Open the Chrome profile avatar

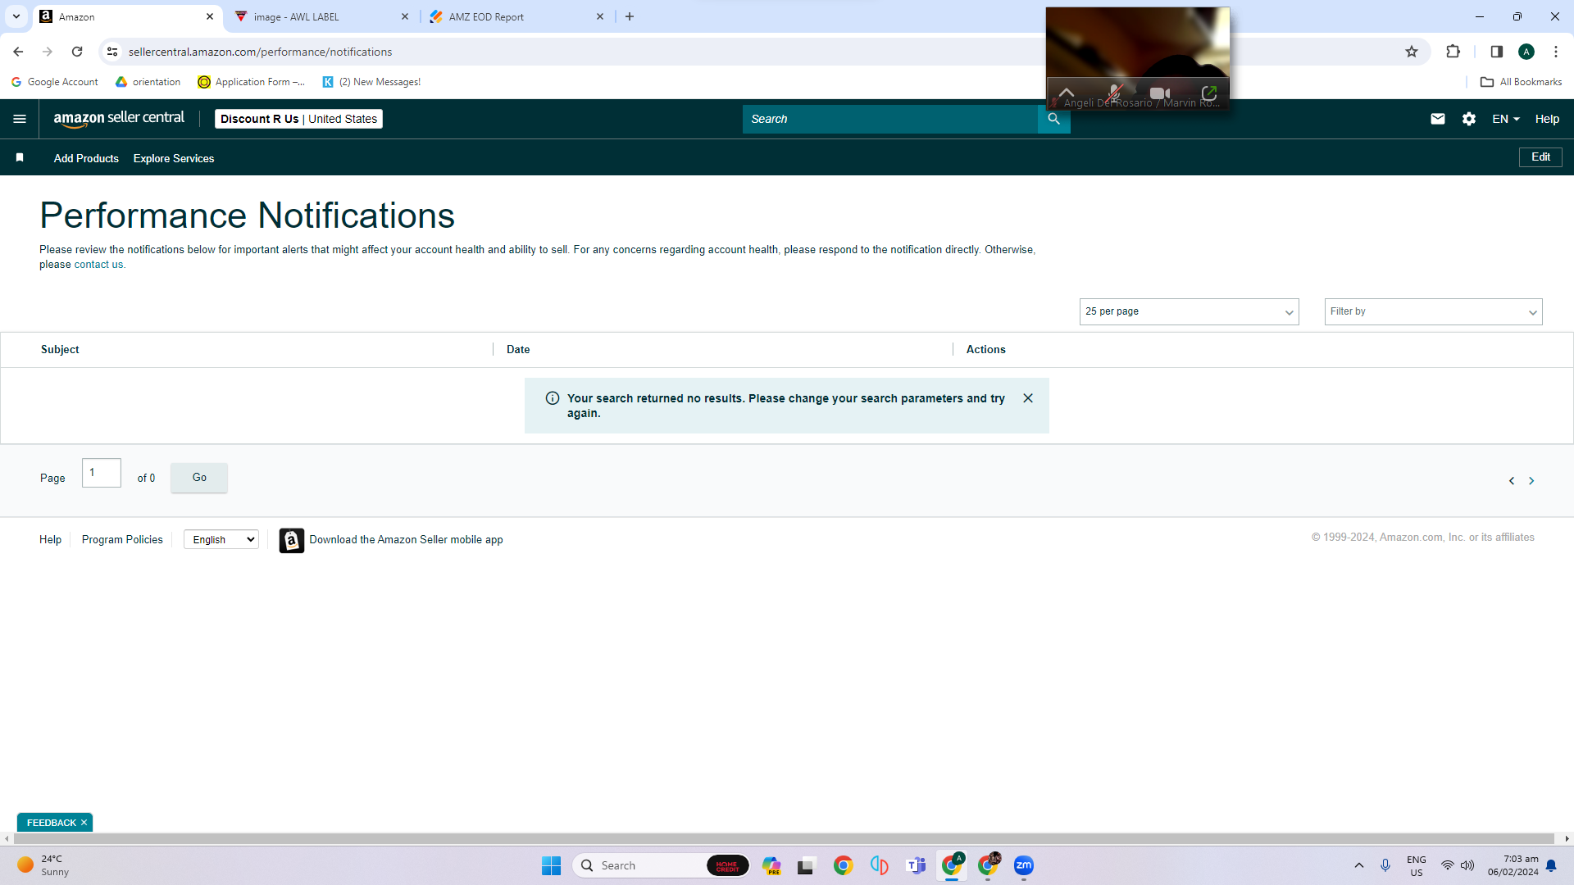[x=1526, y=52]
